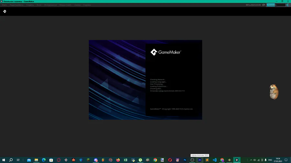Open the Окна menu
Viewport: 291px width, 163px height.
pos(39,5)
